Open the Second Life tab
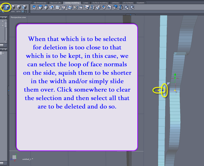Screen dimensions: 204x166 coord(55,3)
